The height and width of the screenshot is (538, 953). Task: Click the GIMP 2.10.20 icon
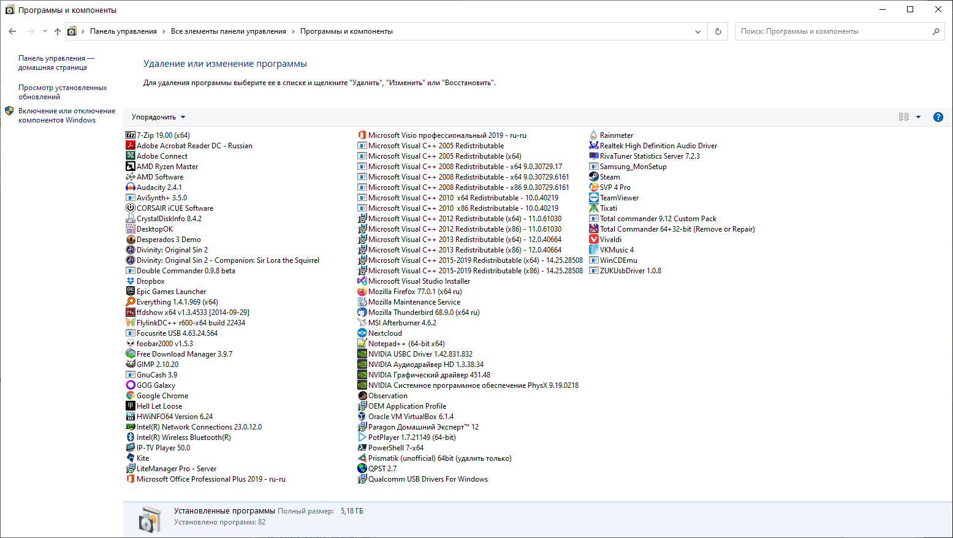130,365
